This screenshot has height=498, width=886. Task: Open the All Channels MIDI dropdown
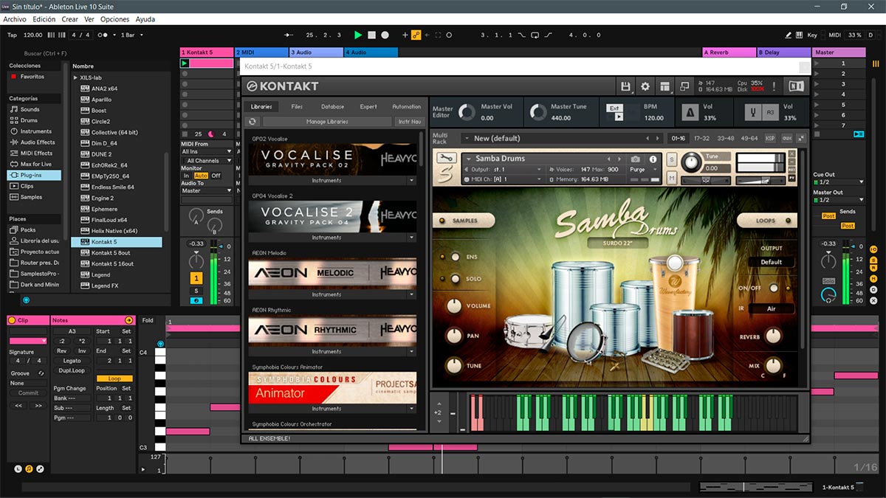[x=207, y=160]
